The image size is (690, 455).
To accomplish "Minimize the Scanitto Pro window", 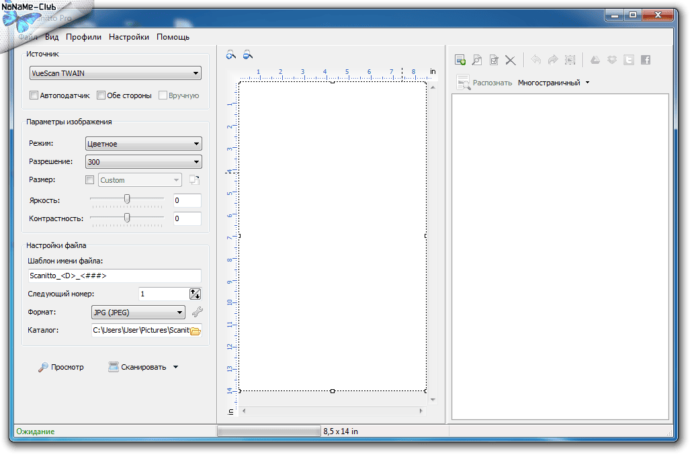I will (x=615, y=15).
